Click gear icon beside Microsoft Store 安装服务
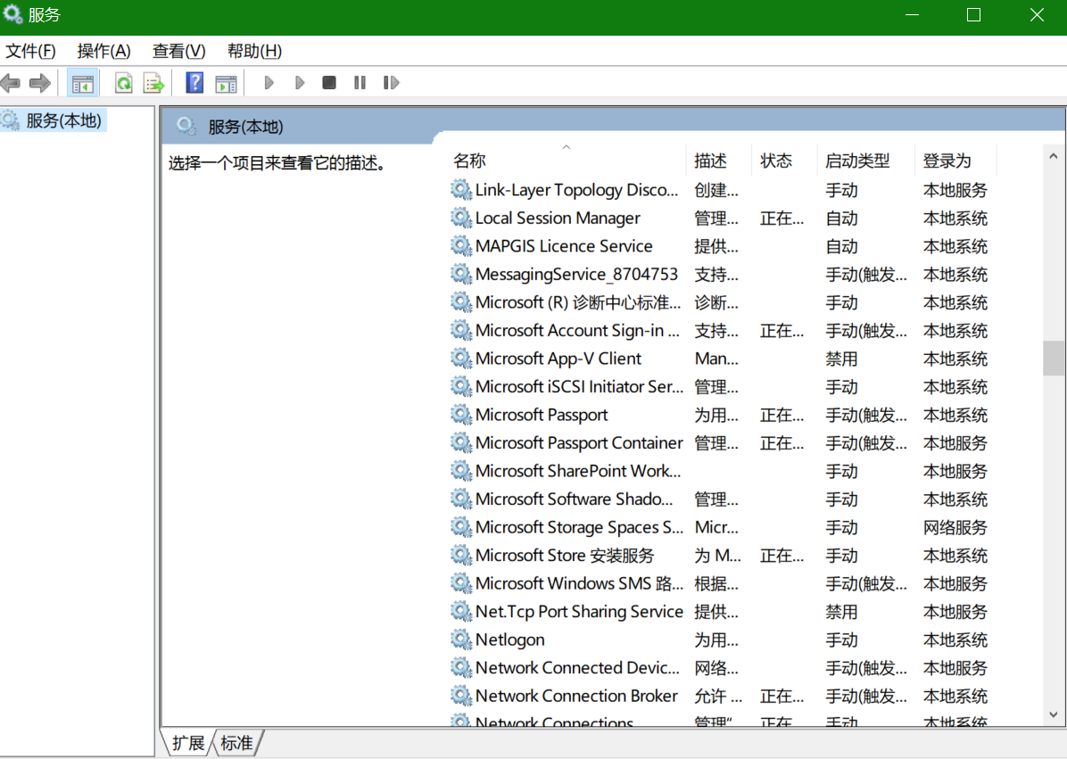Image resolution: width=1067 pixels, height=759 pixels. pyautogui.click(x=461, y=555)
